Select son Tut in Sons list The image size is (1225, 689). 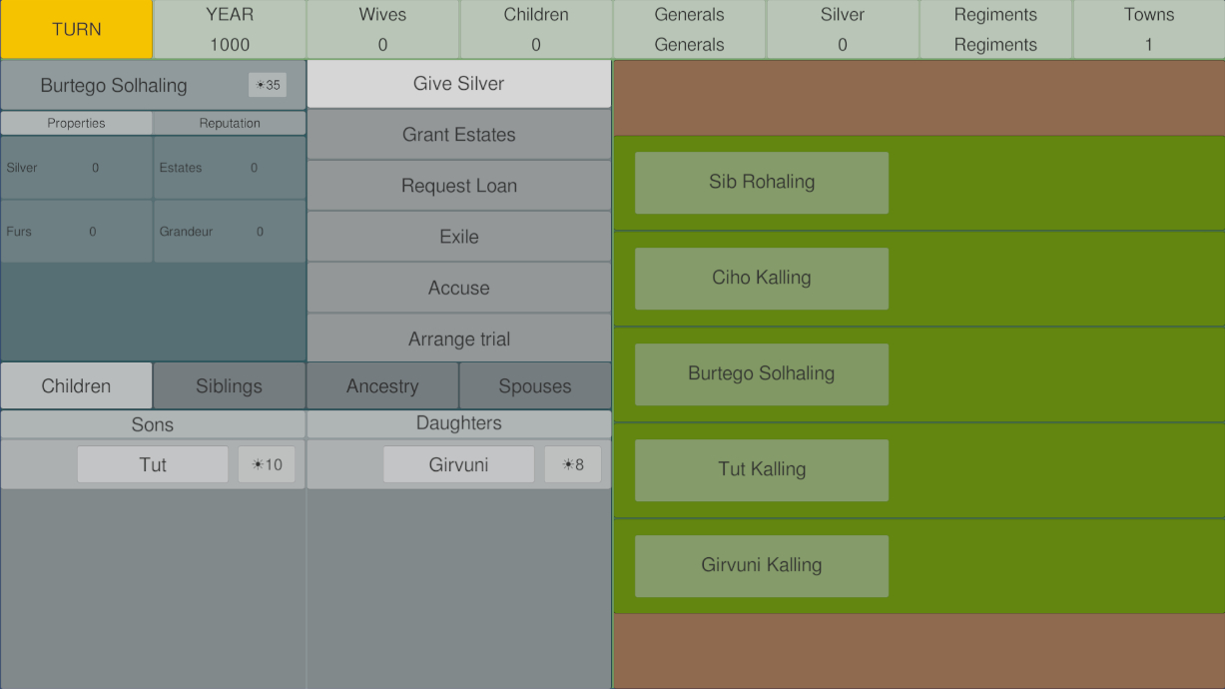[153, 464]
